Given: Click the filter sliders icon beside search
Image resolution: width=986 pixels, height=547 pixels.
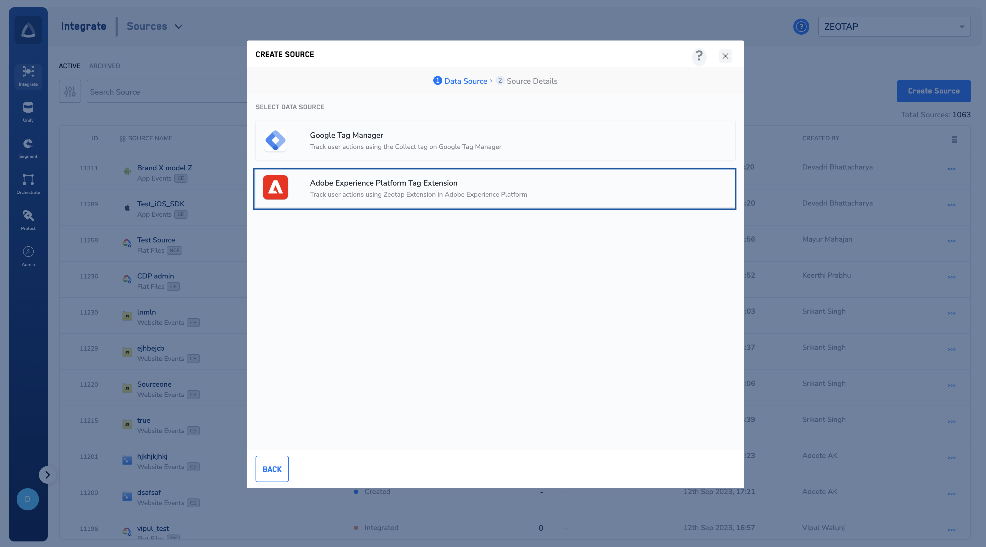Looking at the screenshot, I should (70, 91).
